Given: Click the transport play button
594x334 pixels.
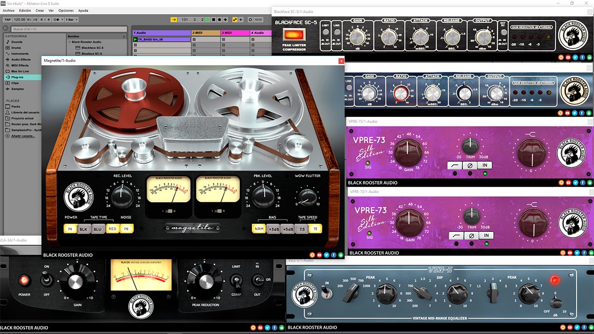Looking at the screenshot, I should pyautogui.click(x=207, y=19).
